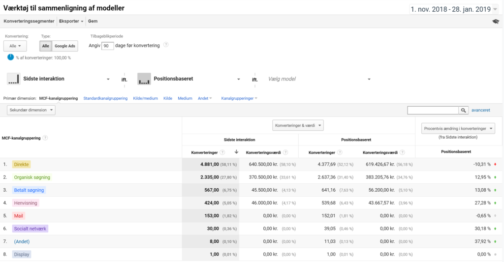
Task: Open the Sekundær dimension dropdown
Action: point(31,110)
